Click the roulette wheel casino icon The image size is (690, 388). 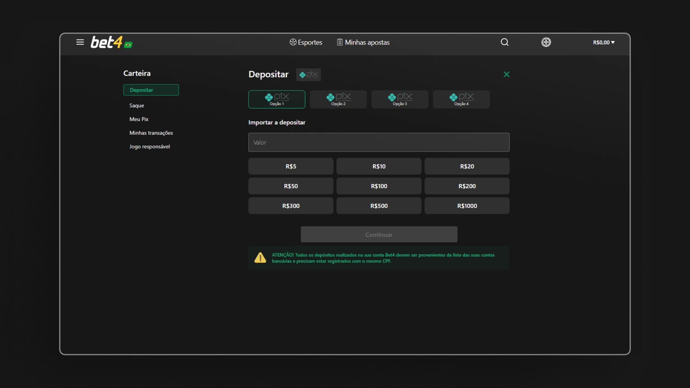[x=546, y=42]
